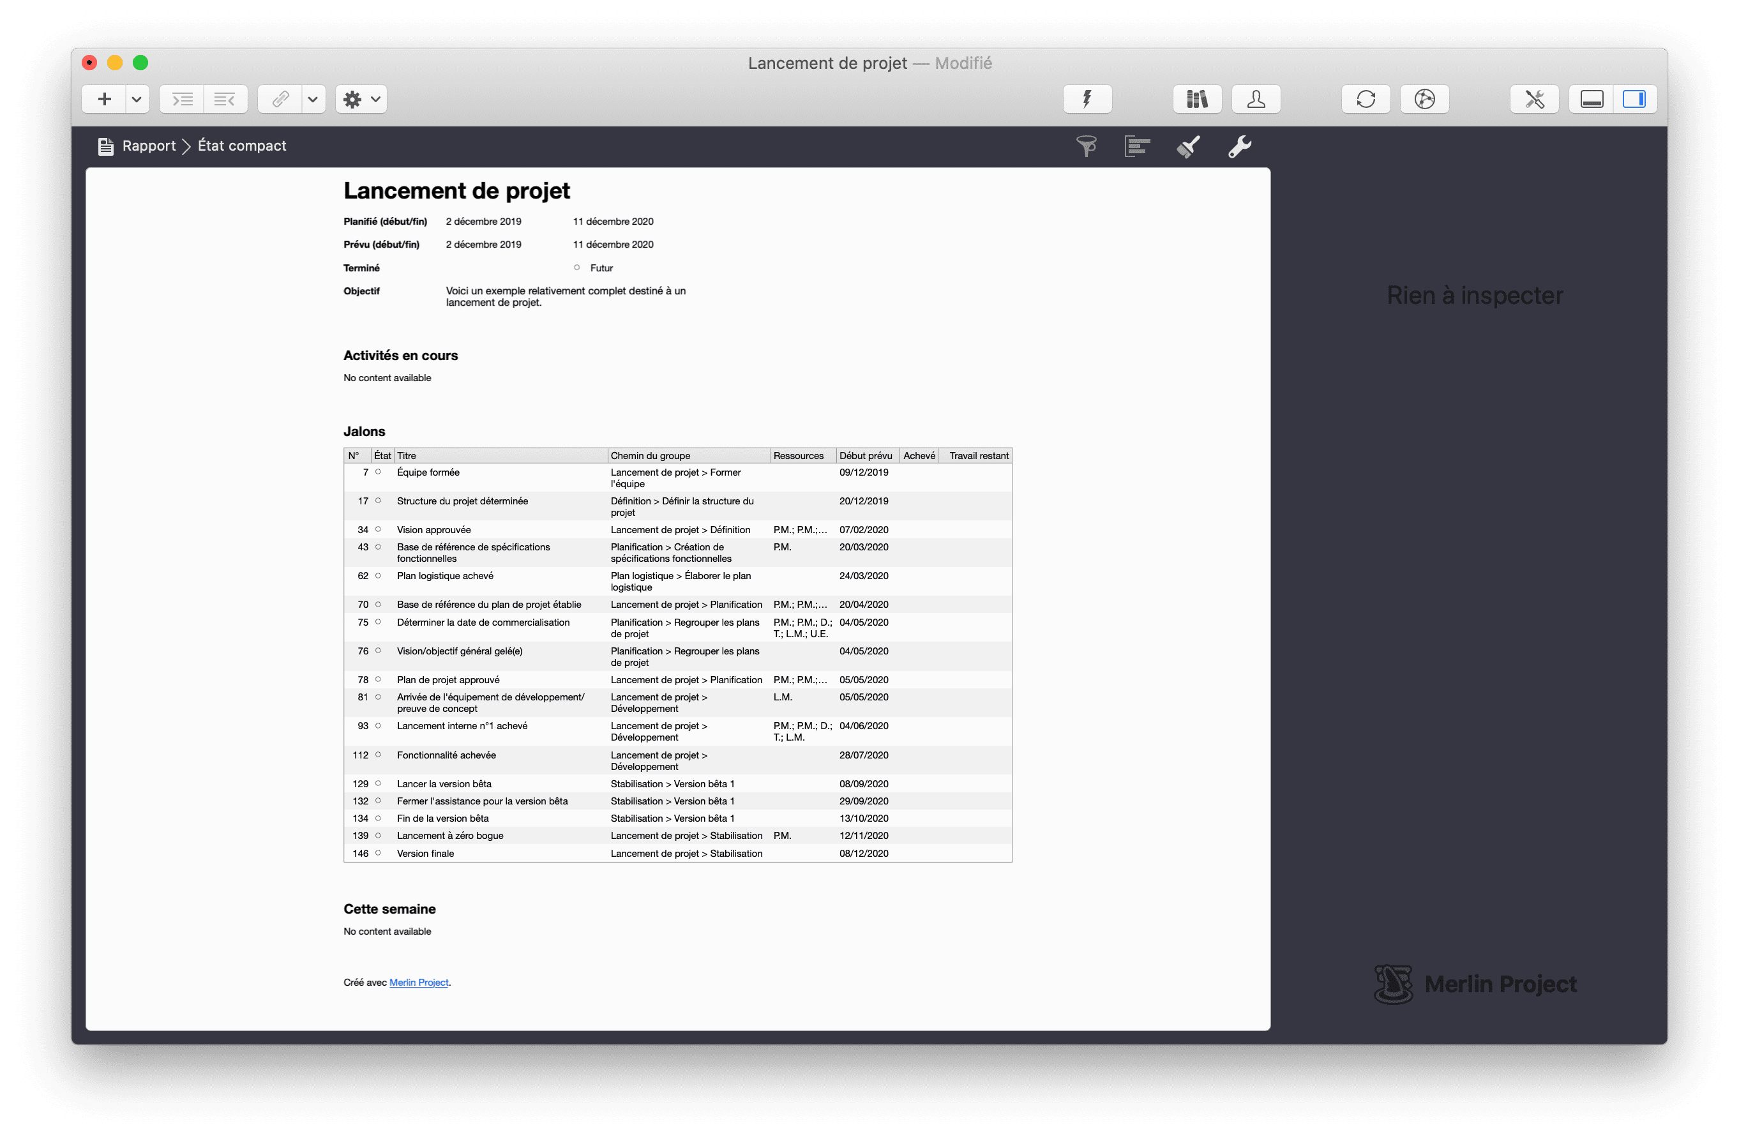
Task: Open the settings tools crossed icon
Action: click(1535, 100)
